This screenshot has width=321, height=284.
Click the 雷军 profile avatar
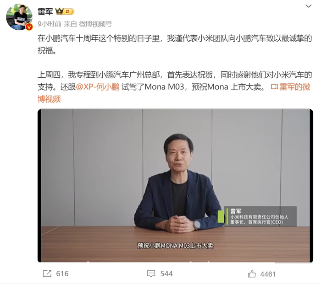click(19, 17)
